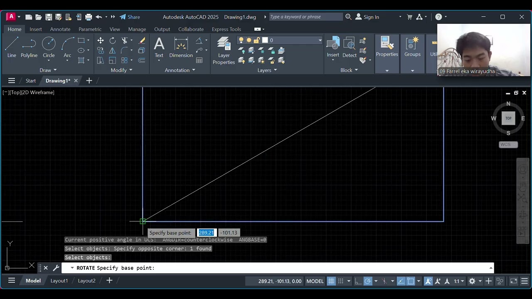Pick the Explode tool

(x=142, y=50)
